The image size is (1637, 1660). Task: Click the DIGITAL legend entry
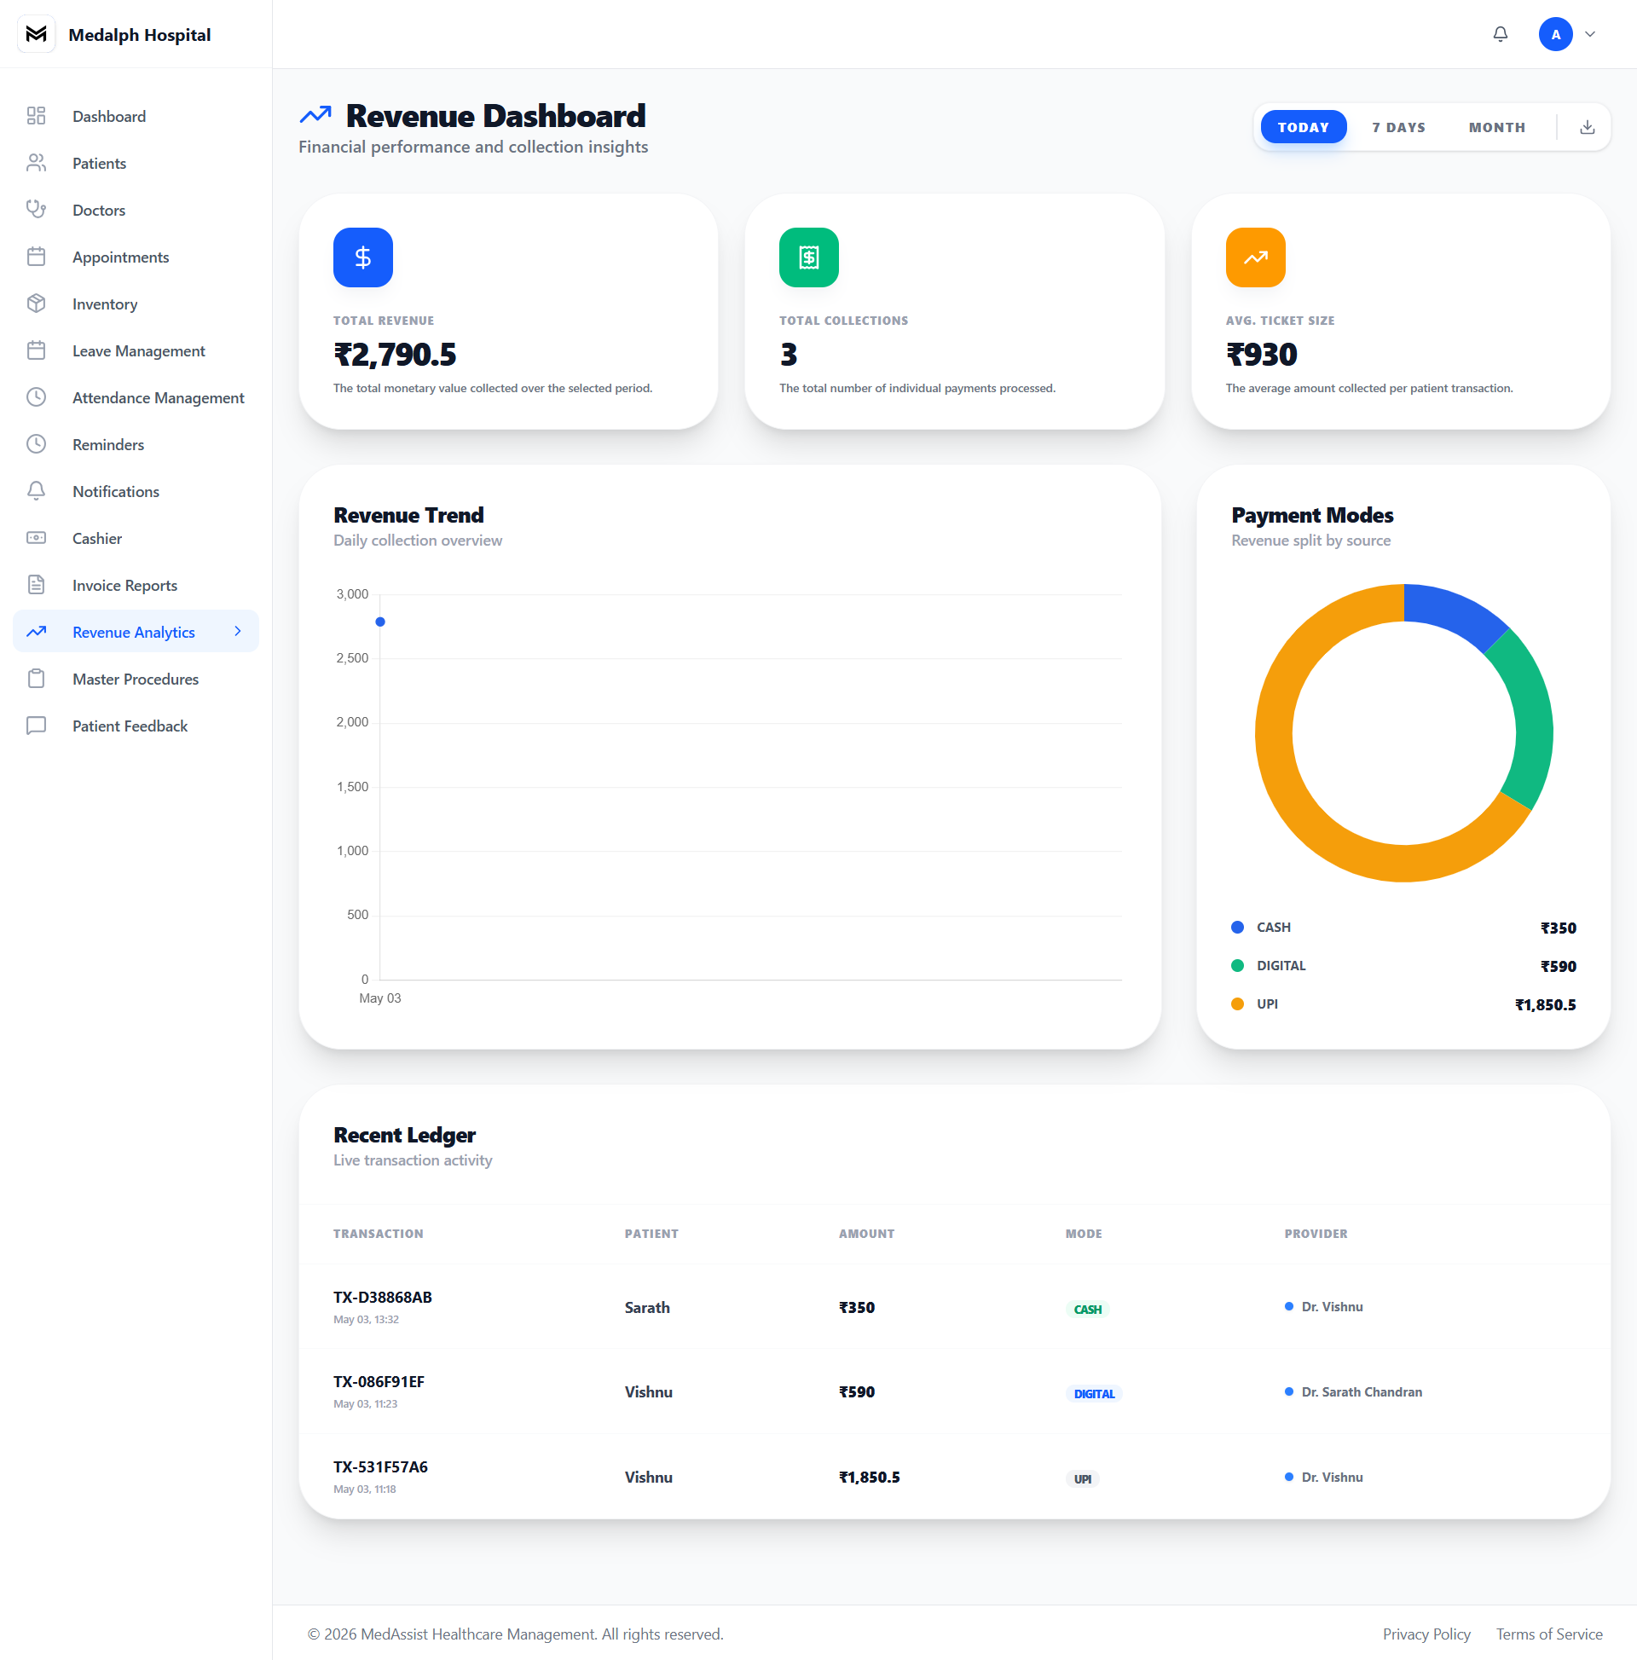click(1403, 966)
